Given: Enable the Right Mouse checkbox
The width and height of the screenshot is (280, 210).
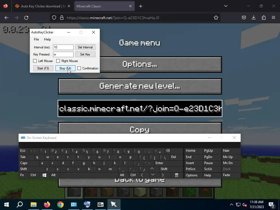Looking at the screenshot, I should pos(58,61).
